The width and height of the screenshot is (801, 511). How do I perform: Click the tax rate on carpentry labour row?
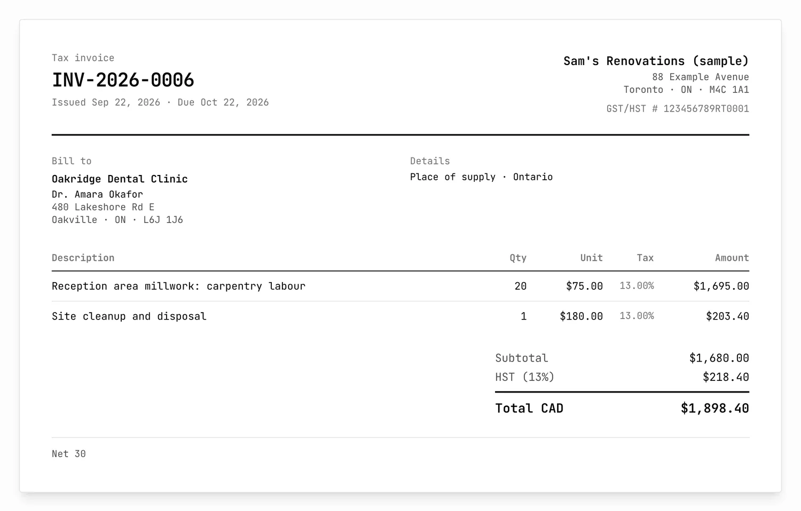pyautogui.click(x=637, y=286)
